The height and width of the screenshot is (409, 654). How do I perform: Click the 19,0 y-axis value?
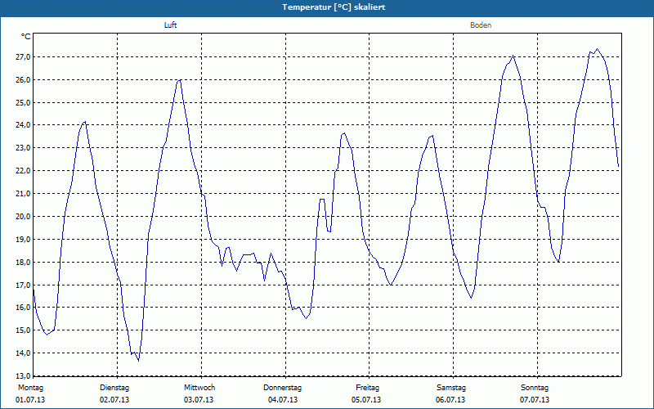(24, 240)
